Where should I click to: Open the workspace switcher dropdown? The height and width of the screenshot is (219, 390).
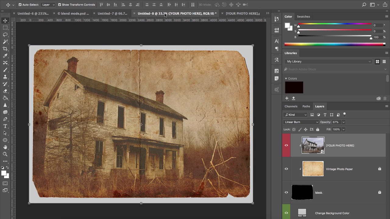point(374,5)
